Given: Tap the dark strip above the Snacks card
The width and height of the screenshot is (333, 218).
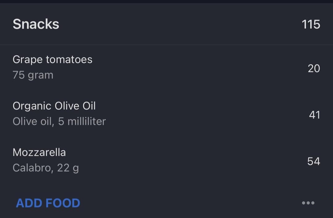Looking at the screenshot, I should point(166,2).
